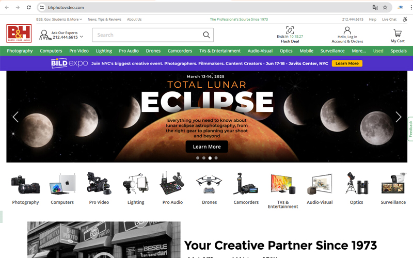Click the translate page icon
Image resolution: width=413 pixels, height=258 pixels.
coord(375,7)
